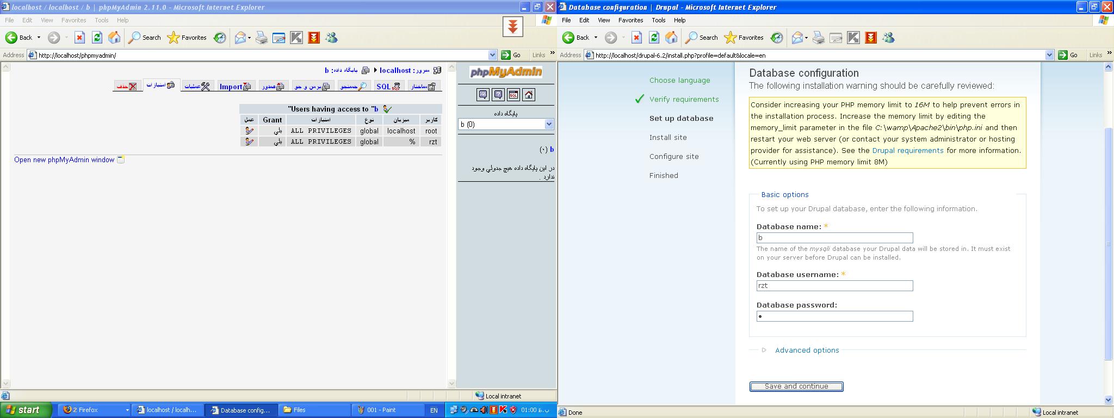
Task: Open Favorites menu in phpMyAdmin browser window
Action: [73, 20]
